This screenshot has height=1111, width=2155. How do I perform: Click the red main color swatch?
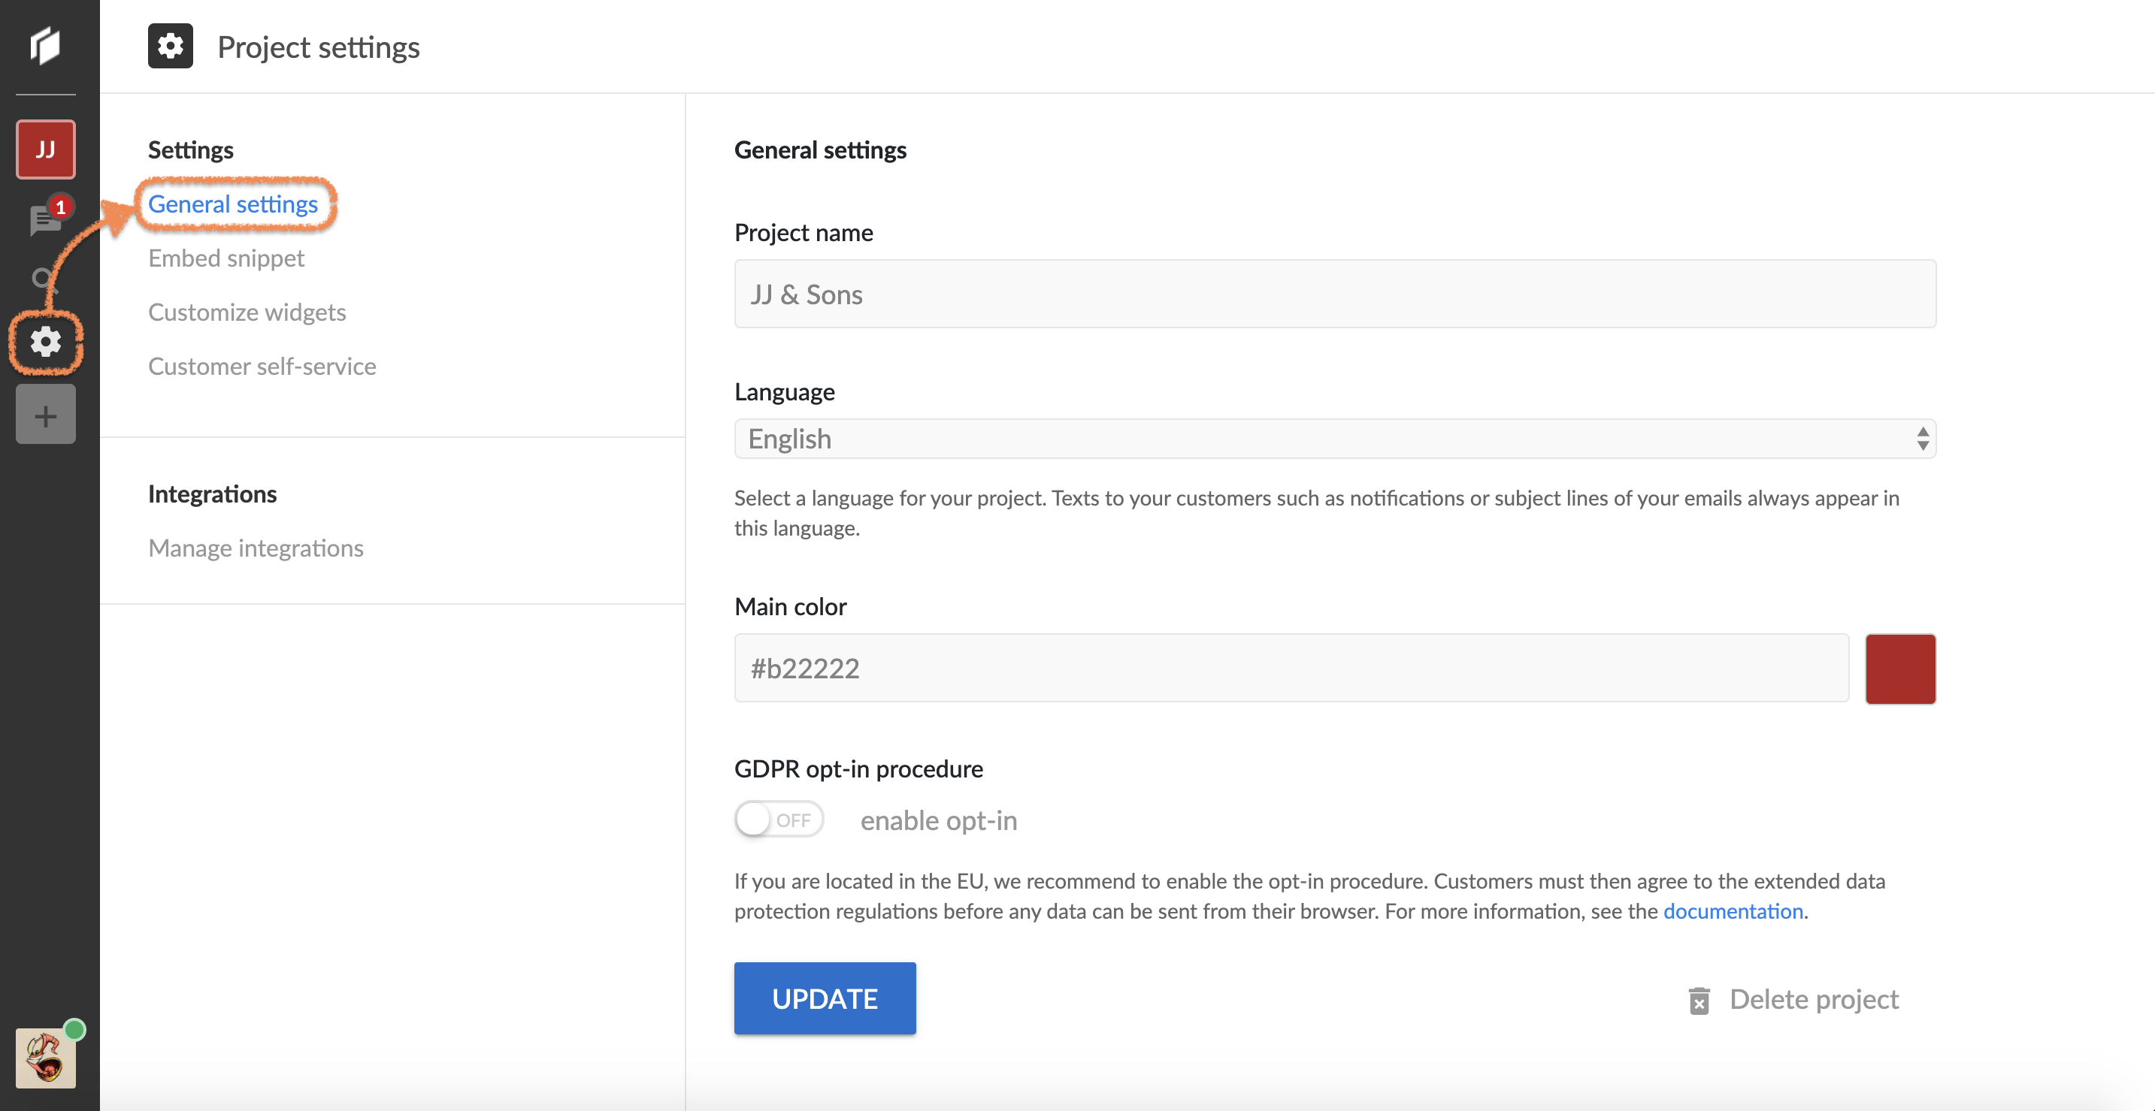pyautogui.click(x=1900, y=669)
